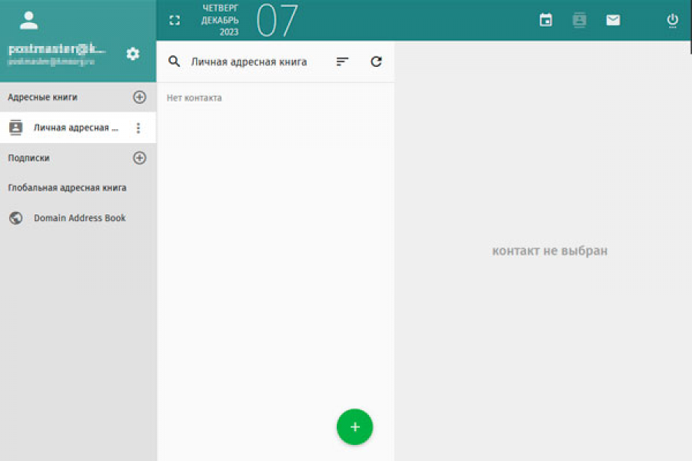692x461 pixels.
Task: Click the user avatar icon
Action: (28, 20)
